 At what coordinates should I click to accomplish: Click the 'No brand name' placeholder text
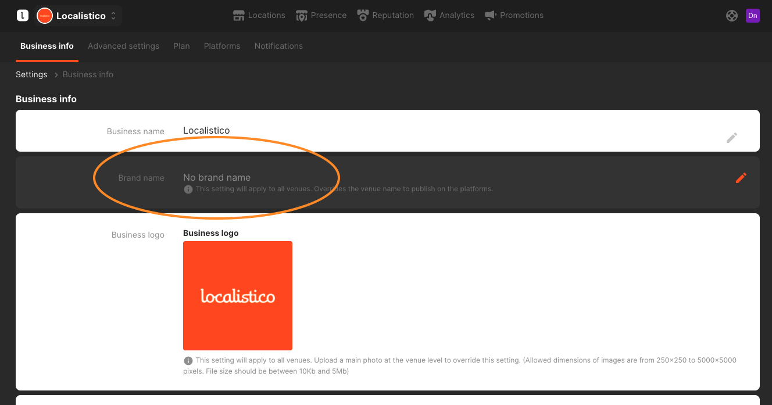pos(217,178)
